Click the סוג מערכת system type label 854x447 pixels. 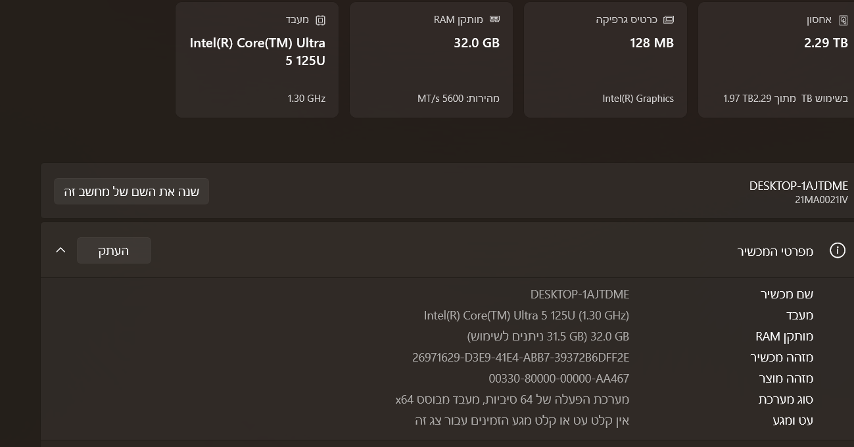tap(786, 400)
